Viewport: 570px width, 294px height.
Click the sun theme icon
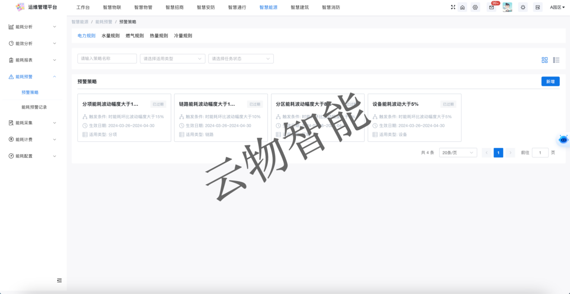pos(523,7)
